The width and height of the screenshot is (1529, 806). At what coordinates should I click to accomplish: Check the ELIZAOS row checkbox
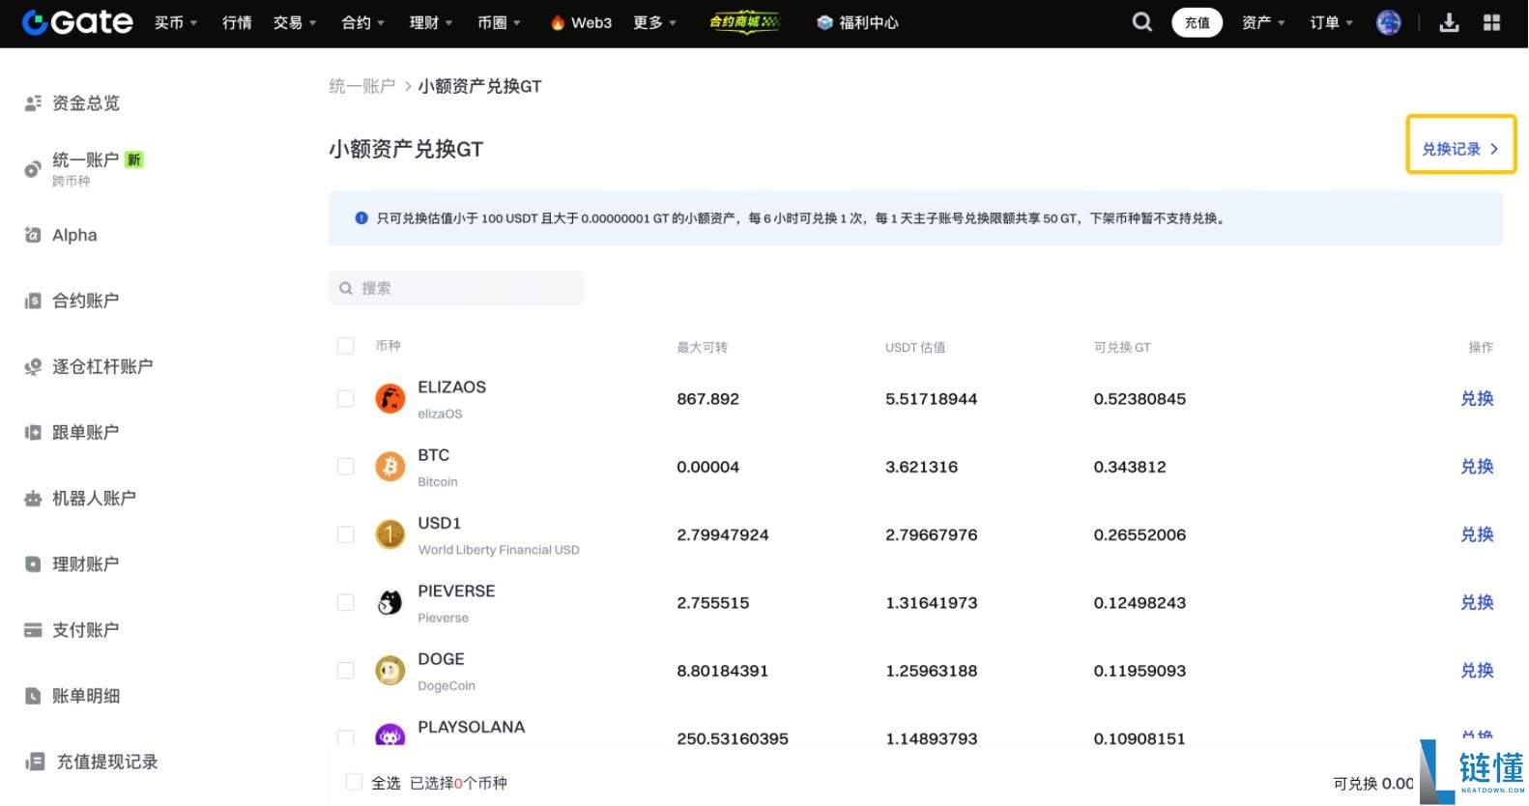[x=345, y=398]
